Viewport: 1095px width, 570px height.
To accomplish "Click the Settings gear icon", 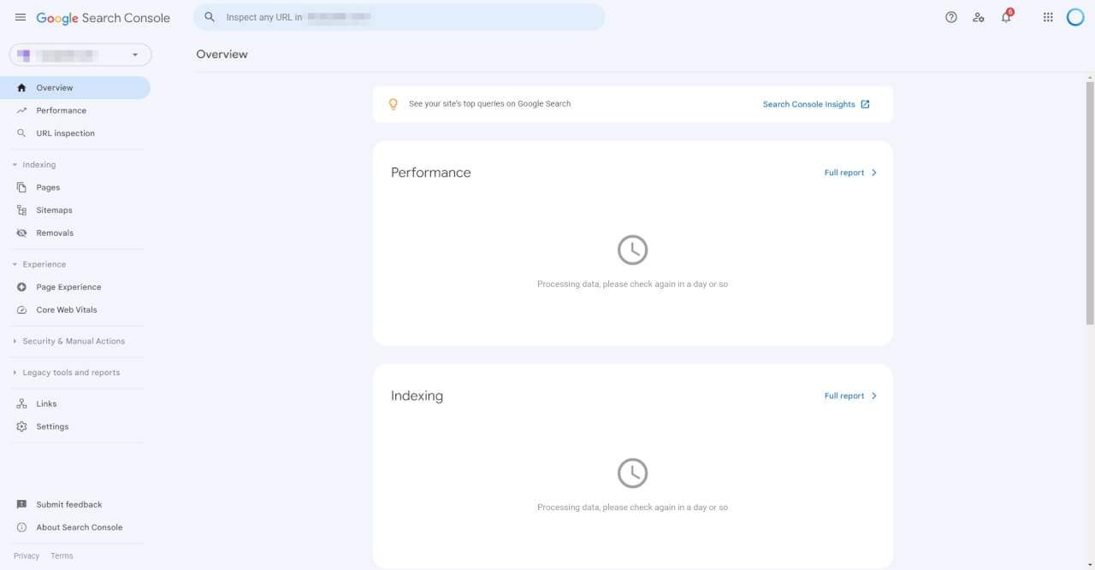I will (21, 426).
